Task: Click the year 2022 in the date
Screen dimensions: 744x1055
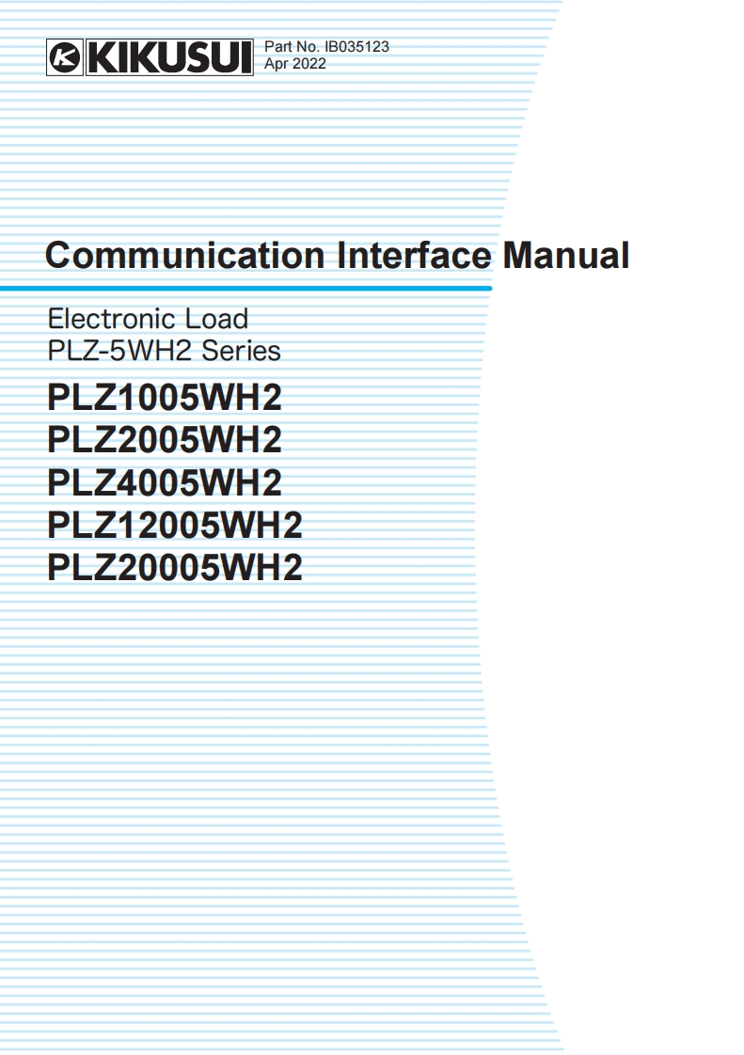Action: coord(309,64)
